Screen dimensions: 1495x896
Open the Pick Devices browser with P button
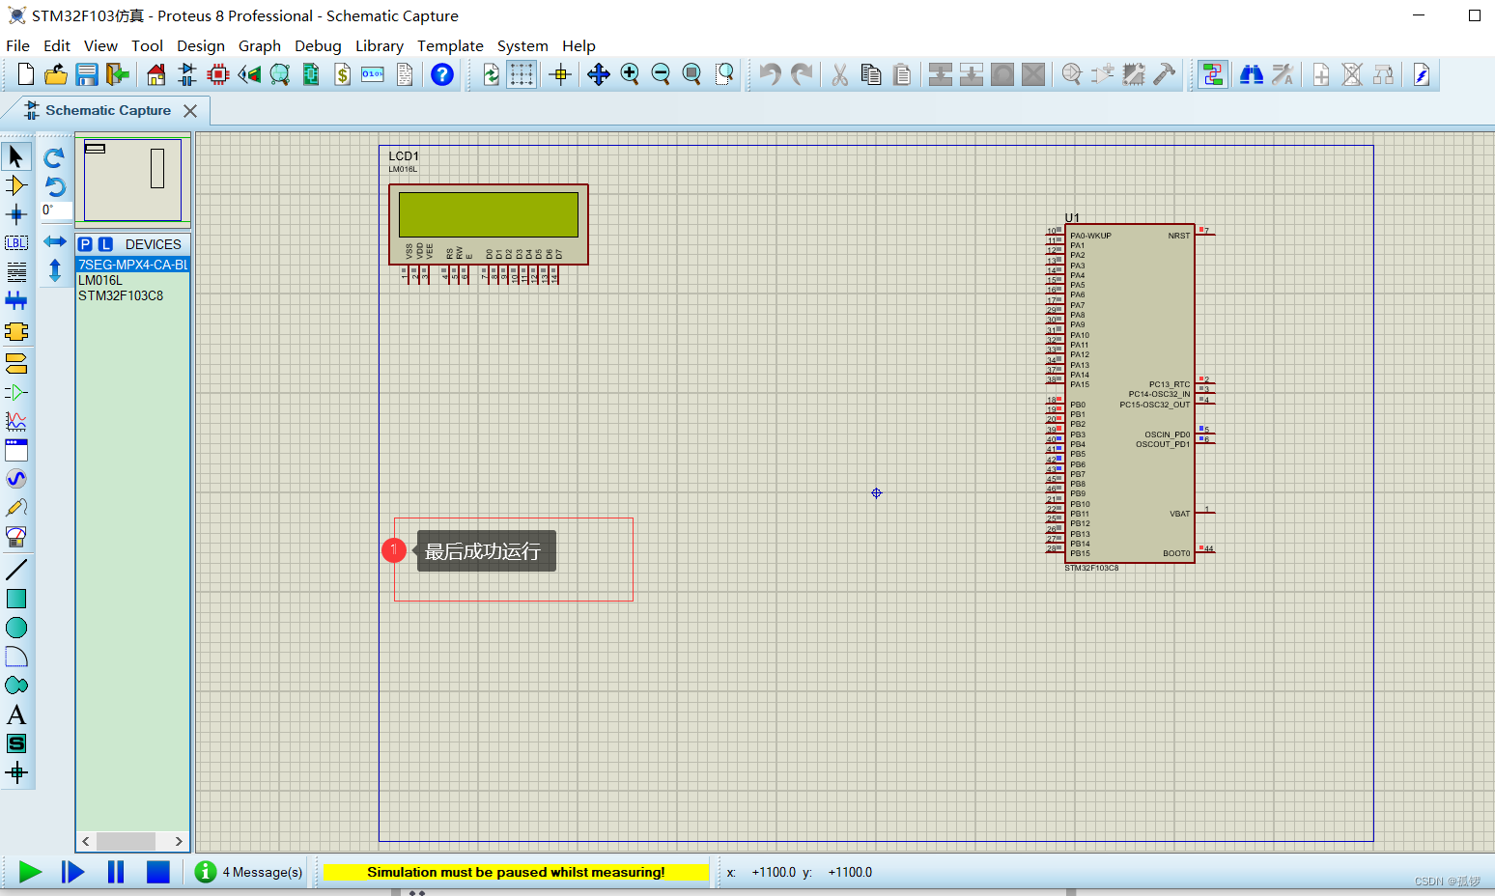(x=85, y=244)
